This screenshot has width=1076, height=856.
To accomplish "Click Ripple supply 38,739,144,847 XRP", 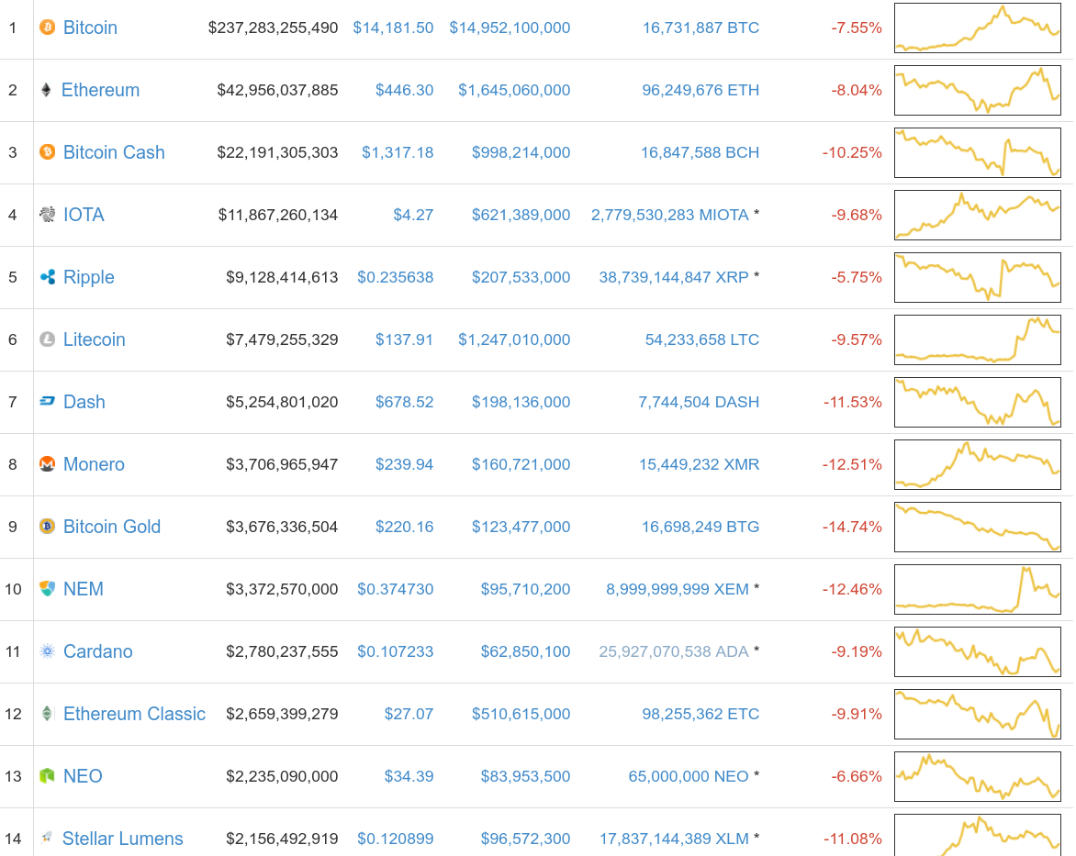I will (674, 278).
